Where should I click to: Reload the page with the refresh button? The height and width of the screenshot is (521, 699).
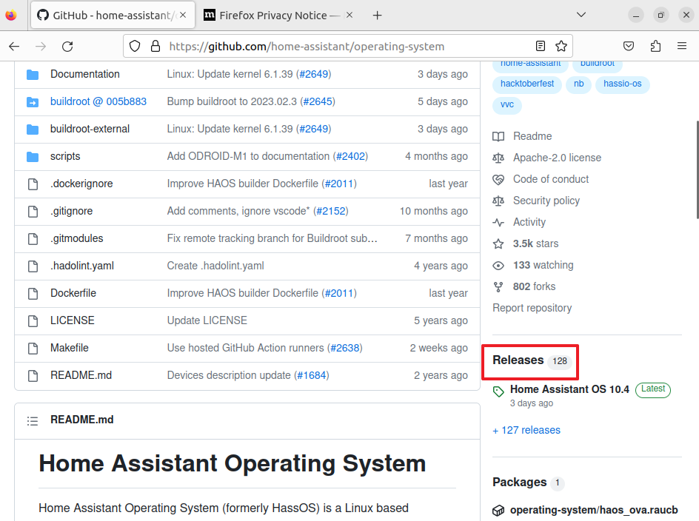tap(67, 47)
